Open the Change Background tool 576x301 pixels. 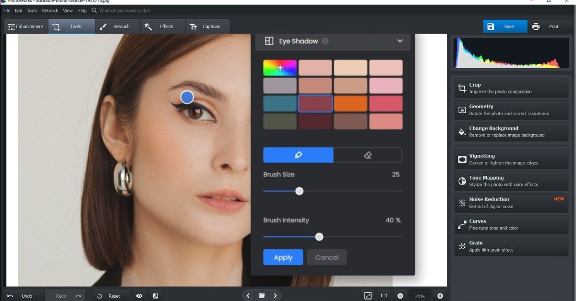(511, 132)
